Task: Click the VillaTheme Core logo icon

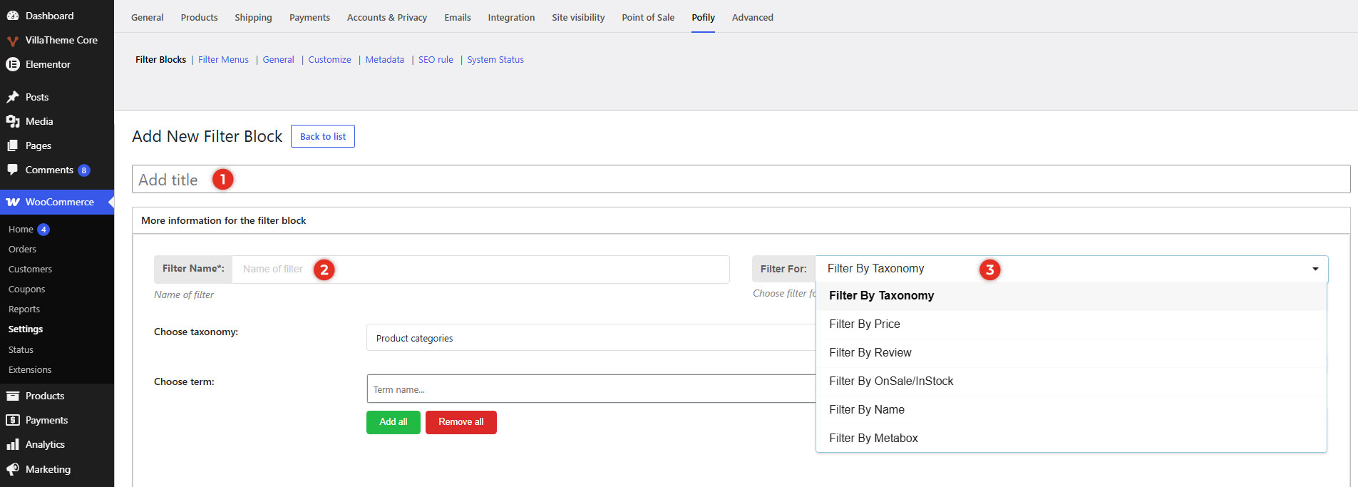Action: (x=13, y=41)
